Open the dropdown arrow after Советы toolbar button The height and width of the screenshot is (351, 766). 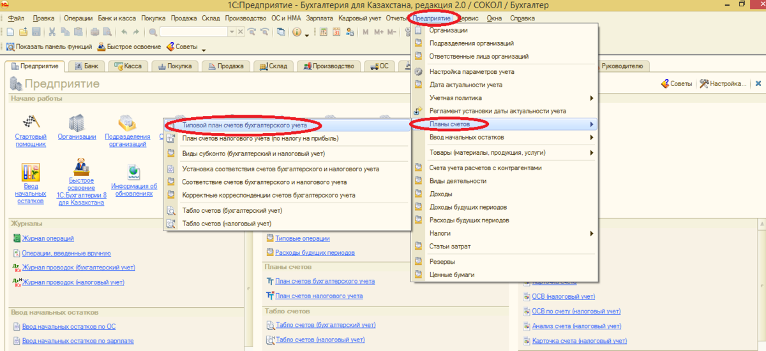click(204, 50)
